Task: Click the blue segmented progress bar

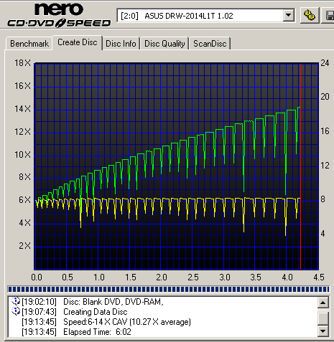Action: 168,290
